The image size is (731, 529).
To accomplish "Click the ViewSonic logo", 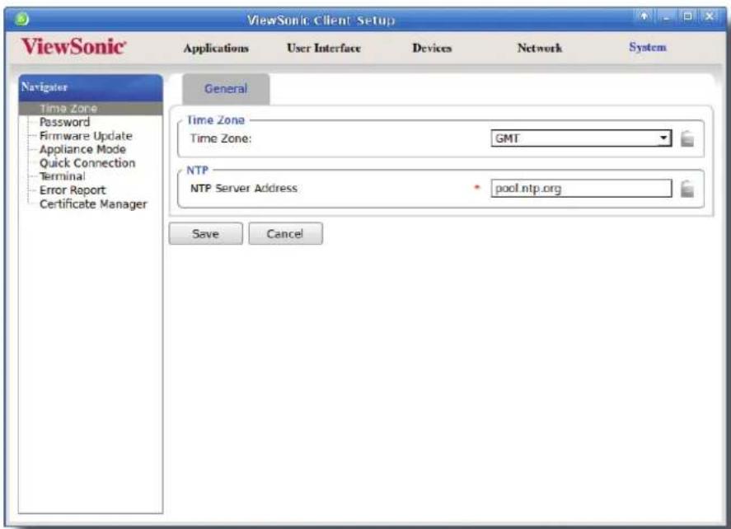I will pos(73,47).
